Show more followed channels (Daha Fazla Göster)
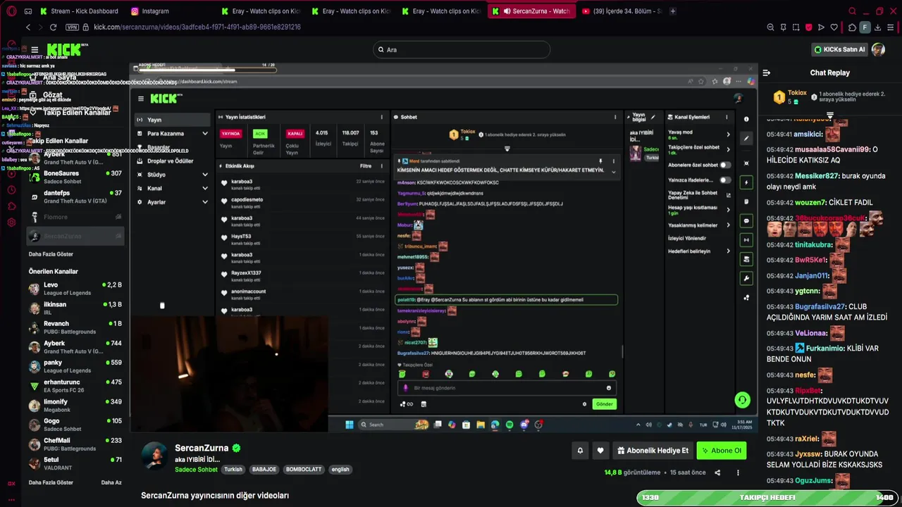 tap(51, 254)
